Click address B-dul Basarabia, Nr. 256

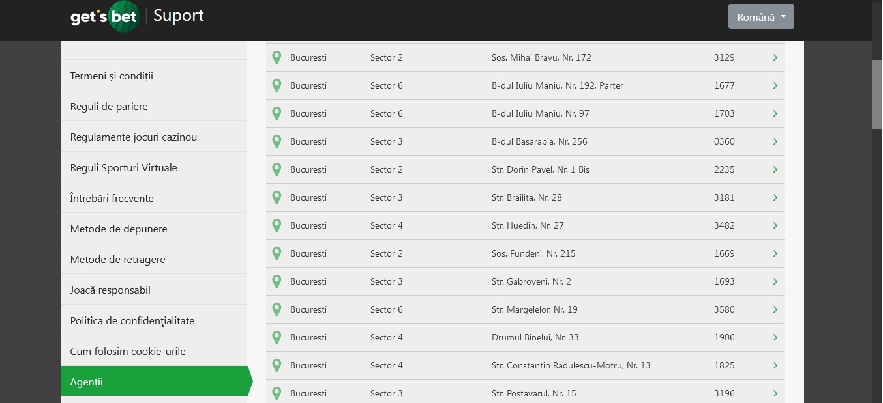point(539,141)
